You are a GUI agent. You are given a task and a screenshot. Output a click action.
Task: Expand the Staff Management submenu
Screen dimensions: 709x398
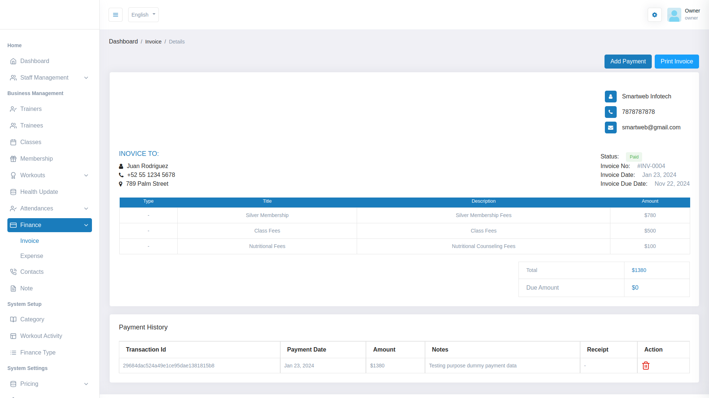(86, 78)
